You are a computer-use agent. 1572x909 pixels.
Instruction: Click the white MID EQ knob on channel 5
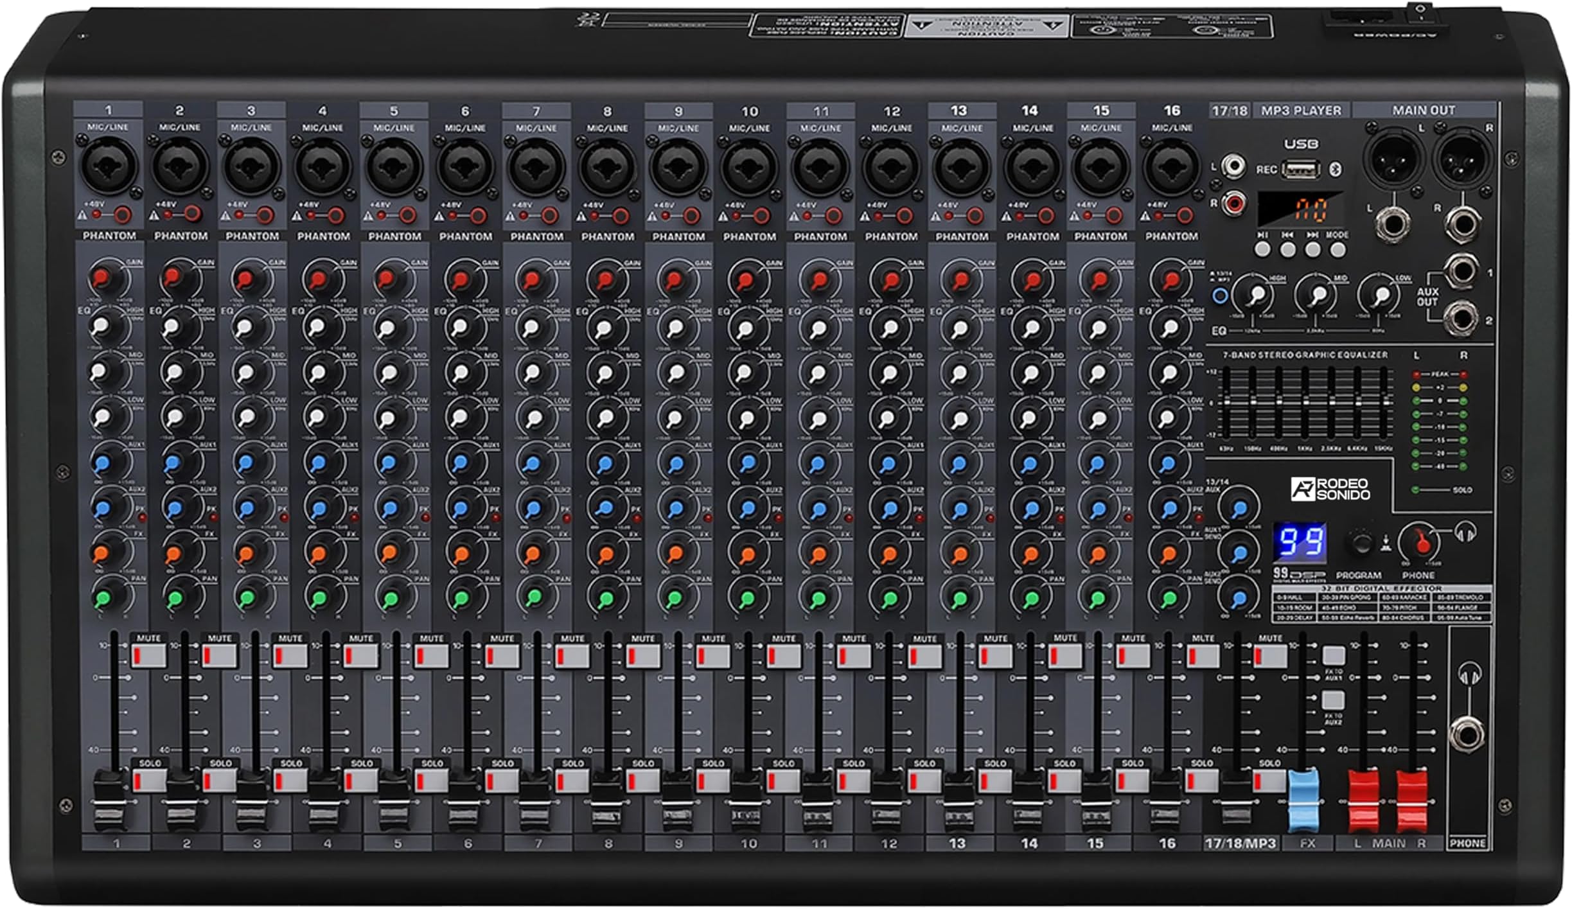[x=389, y=374]
